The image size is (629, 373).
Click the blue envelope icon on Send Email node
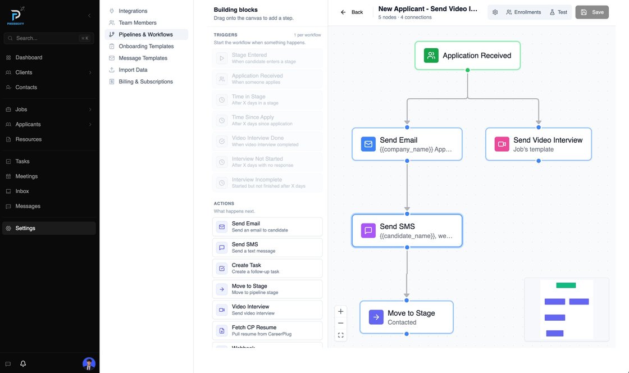368,144
